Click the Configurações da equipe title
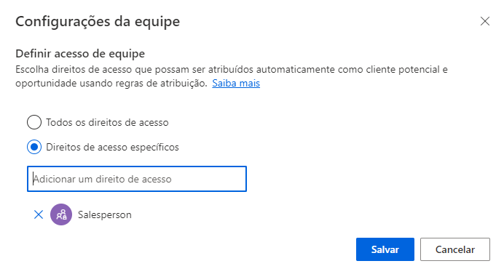This screenshot has height=277, width=504. tap(98, 22)
